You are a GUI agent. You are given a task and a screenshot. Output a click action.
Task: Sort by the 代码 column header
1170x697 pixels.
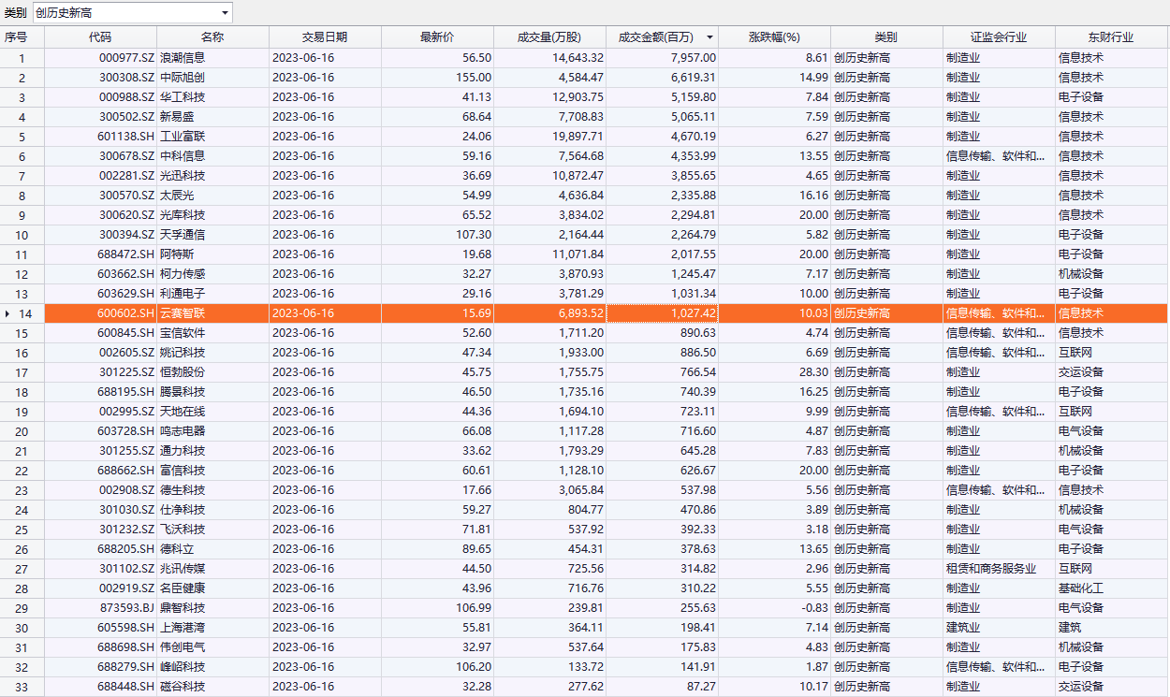click(x=100, y=37)
